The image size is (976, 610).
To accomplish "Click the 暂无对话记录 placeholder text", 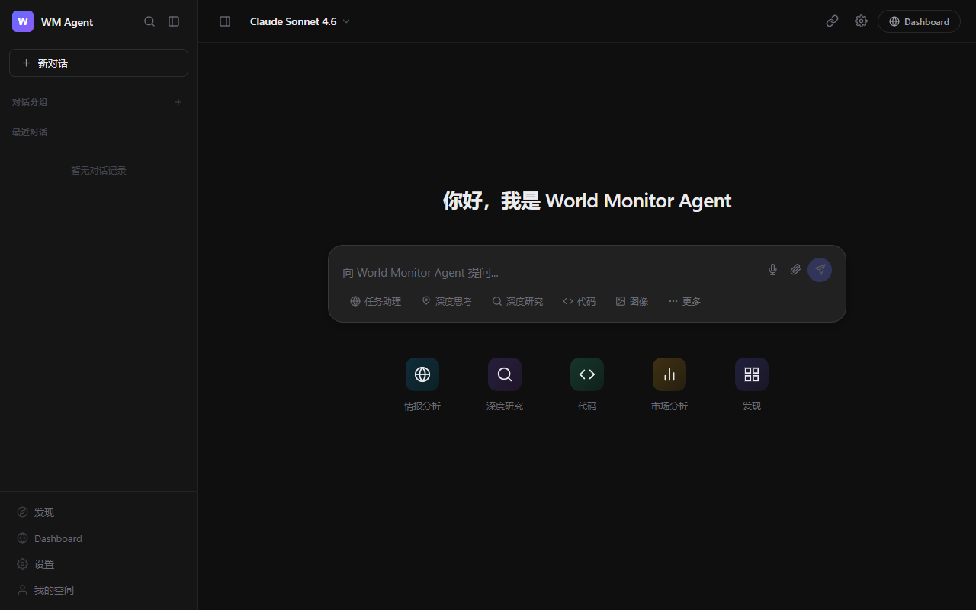I will [x=98, y=171].
